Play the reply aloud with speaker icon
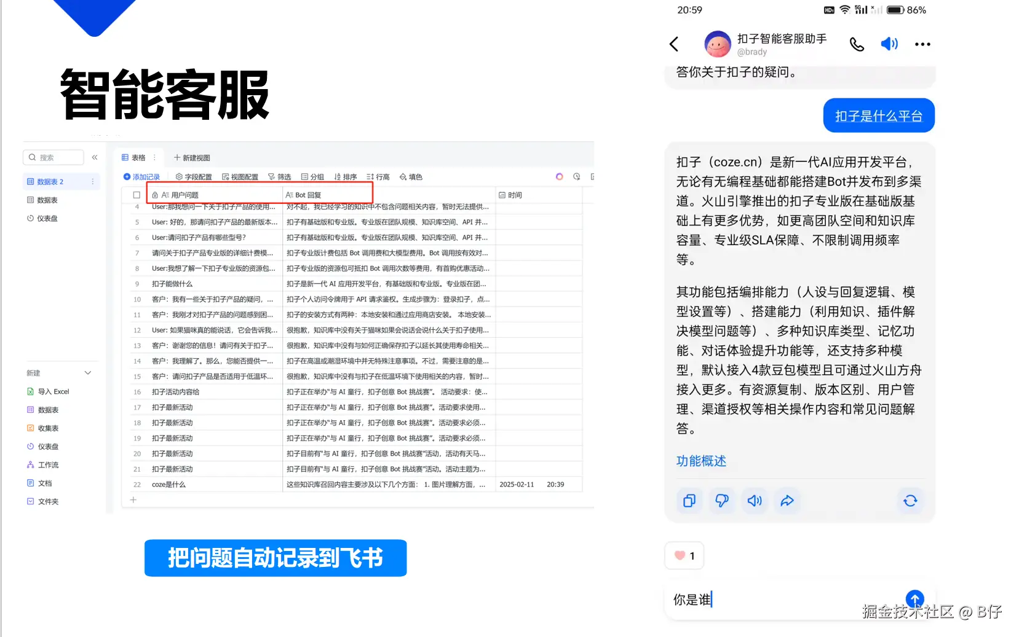Screen dimensions: 1019x637 pos(755,501)
